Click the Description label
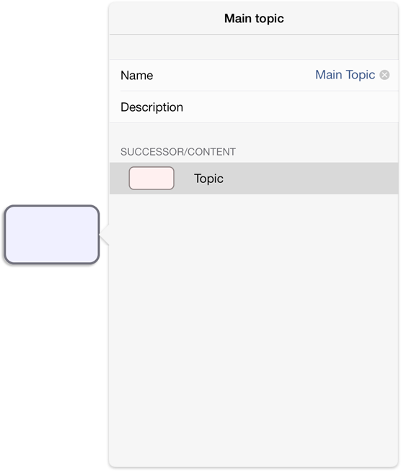 151,107
